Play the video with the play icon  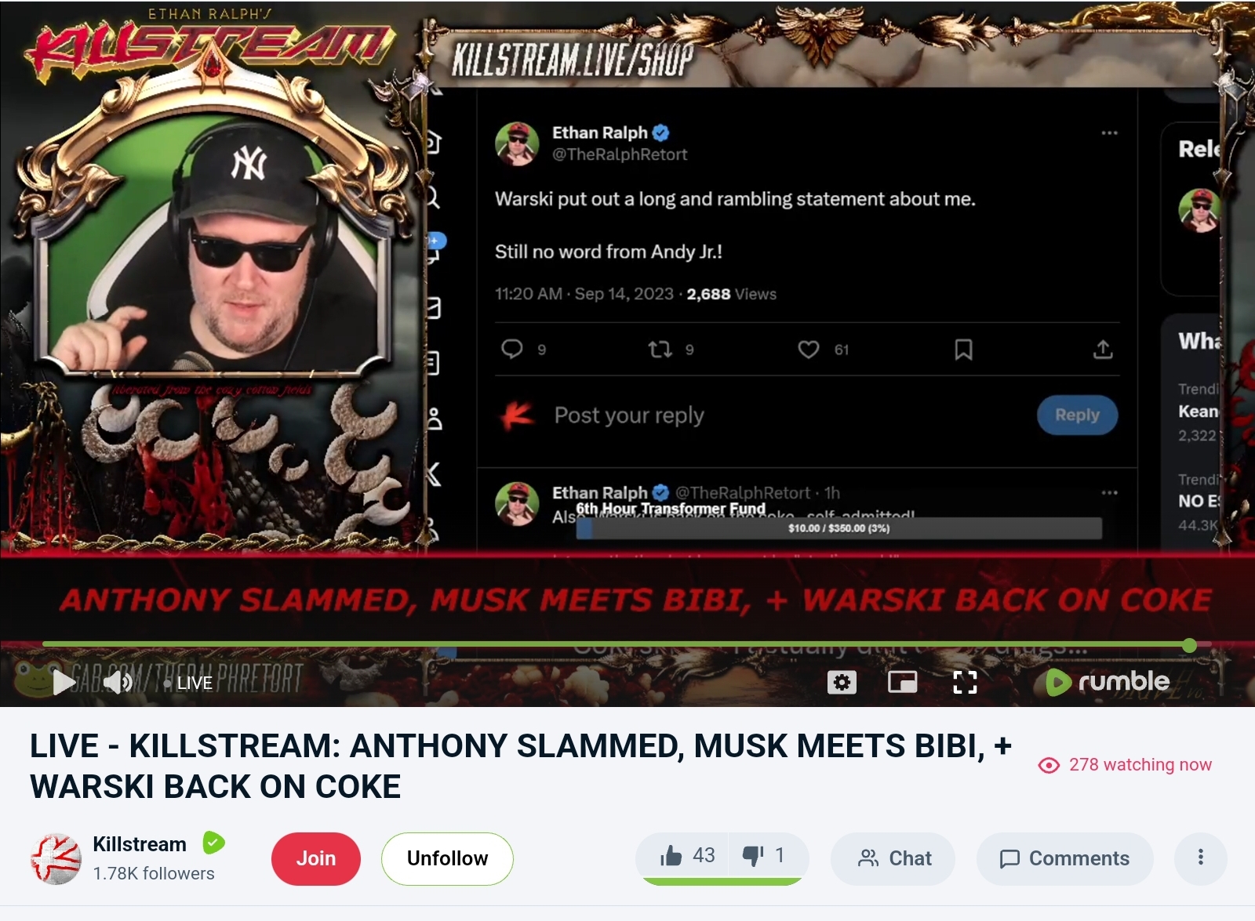(64, 682)
